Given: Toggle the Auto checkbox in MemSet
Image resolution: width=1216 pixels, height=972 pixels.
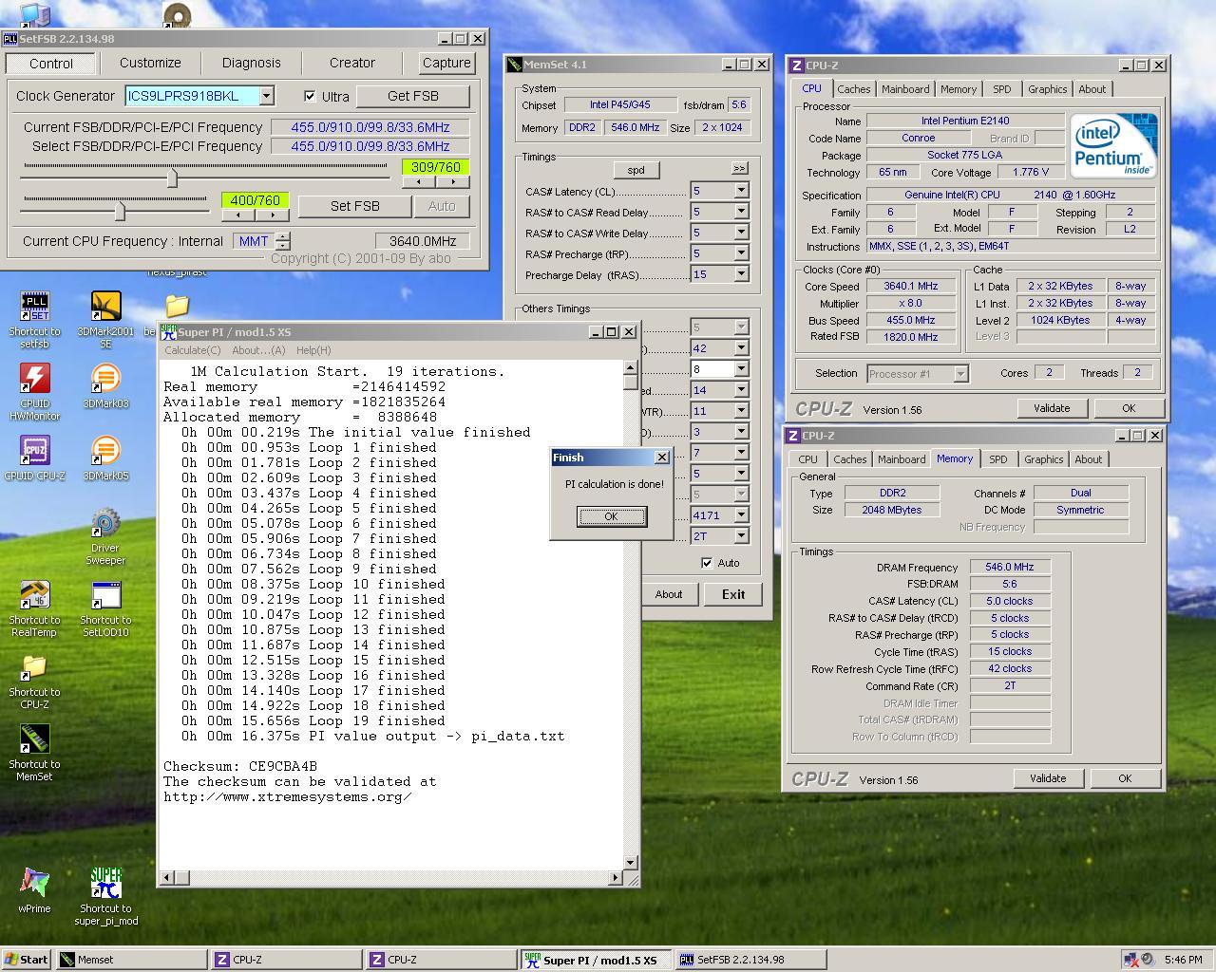Looking at the screenshot, I should 706,563.
